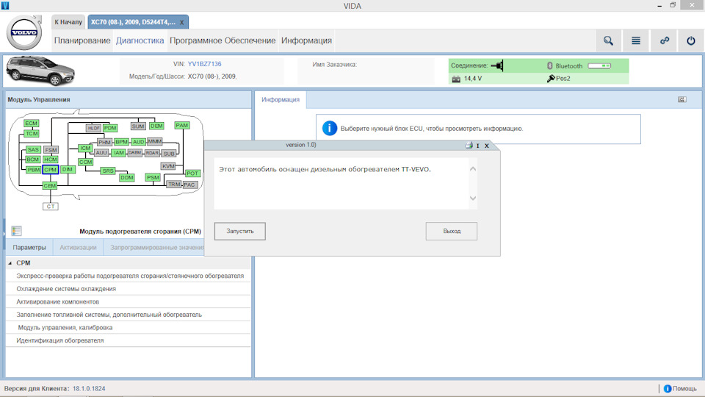Open the Программное Обеспечение menu tab
Screen dimensions: 705x397
click(x=223, y=40)
